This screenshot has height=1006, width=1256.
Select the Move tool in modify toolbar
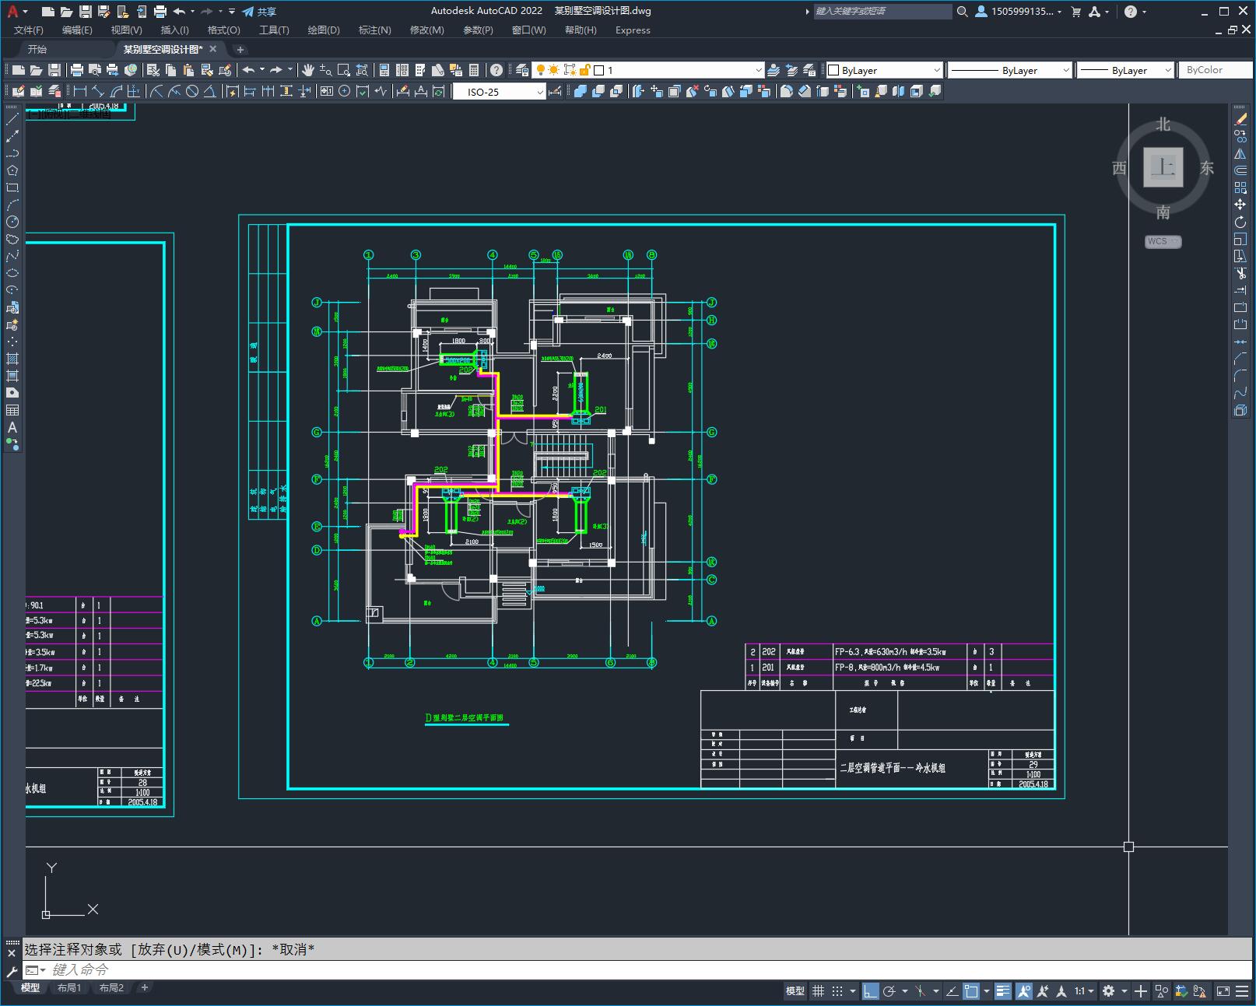pos(1240,205)
